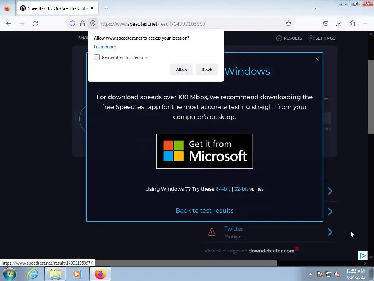Allow speedtest.net location access
Screen dimensions: 374x281
181,70
